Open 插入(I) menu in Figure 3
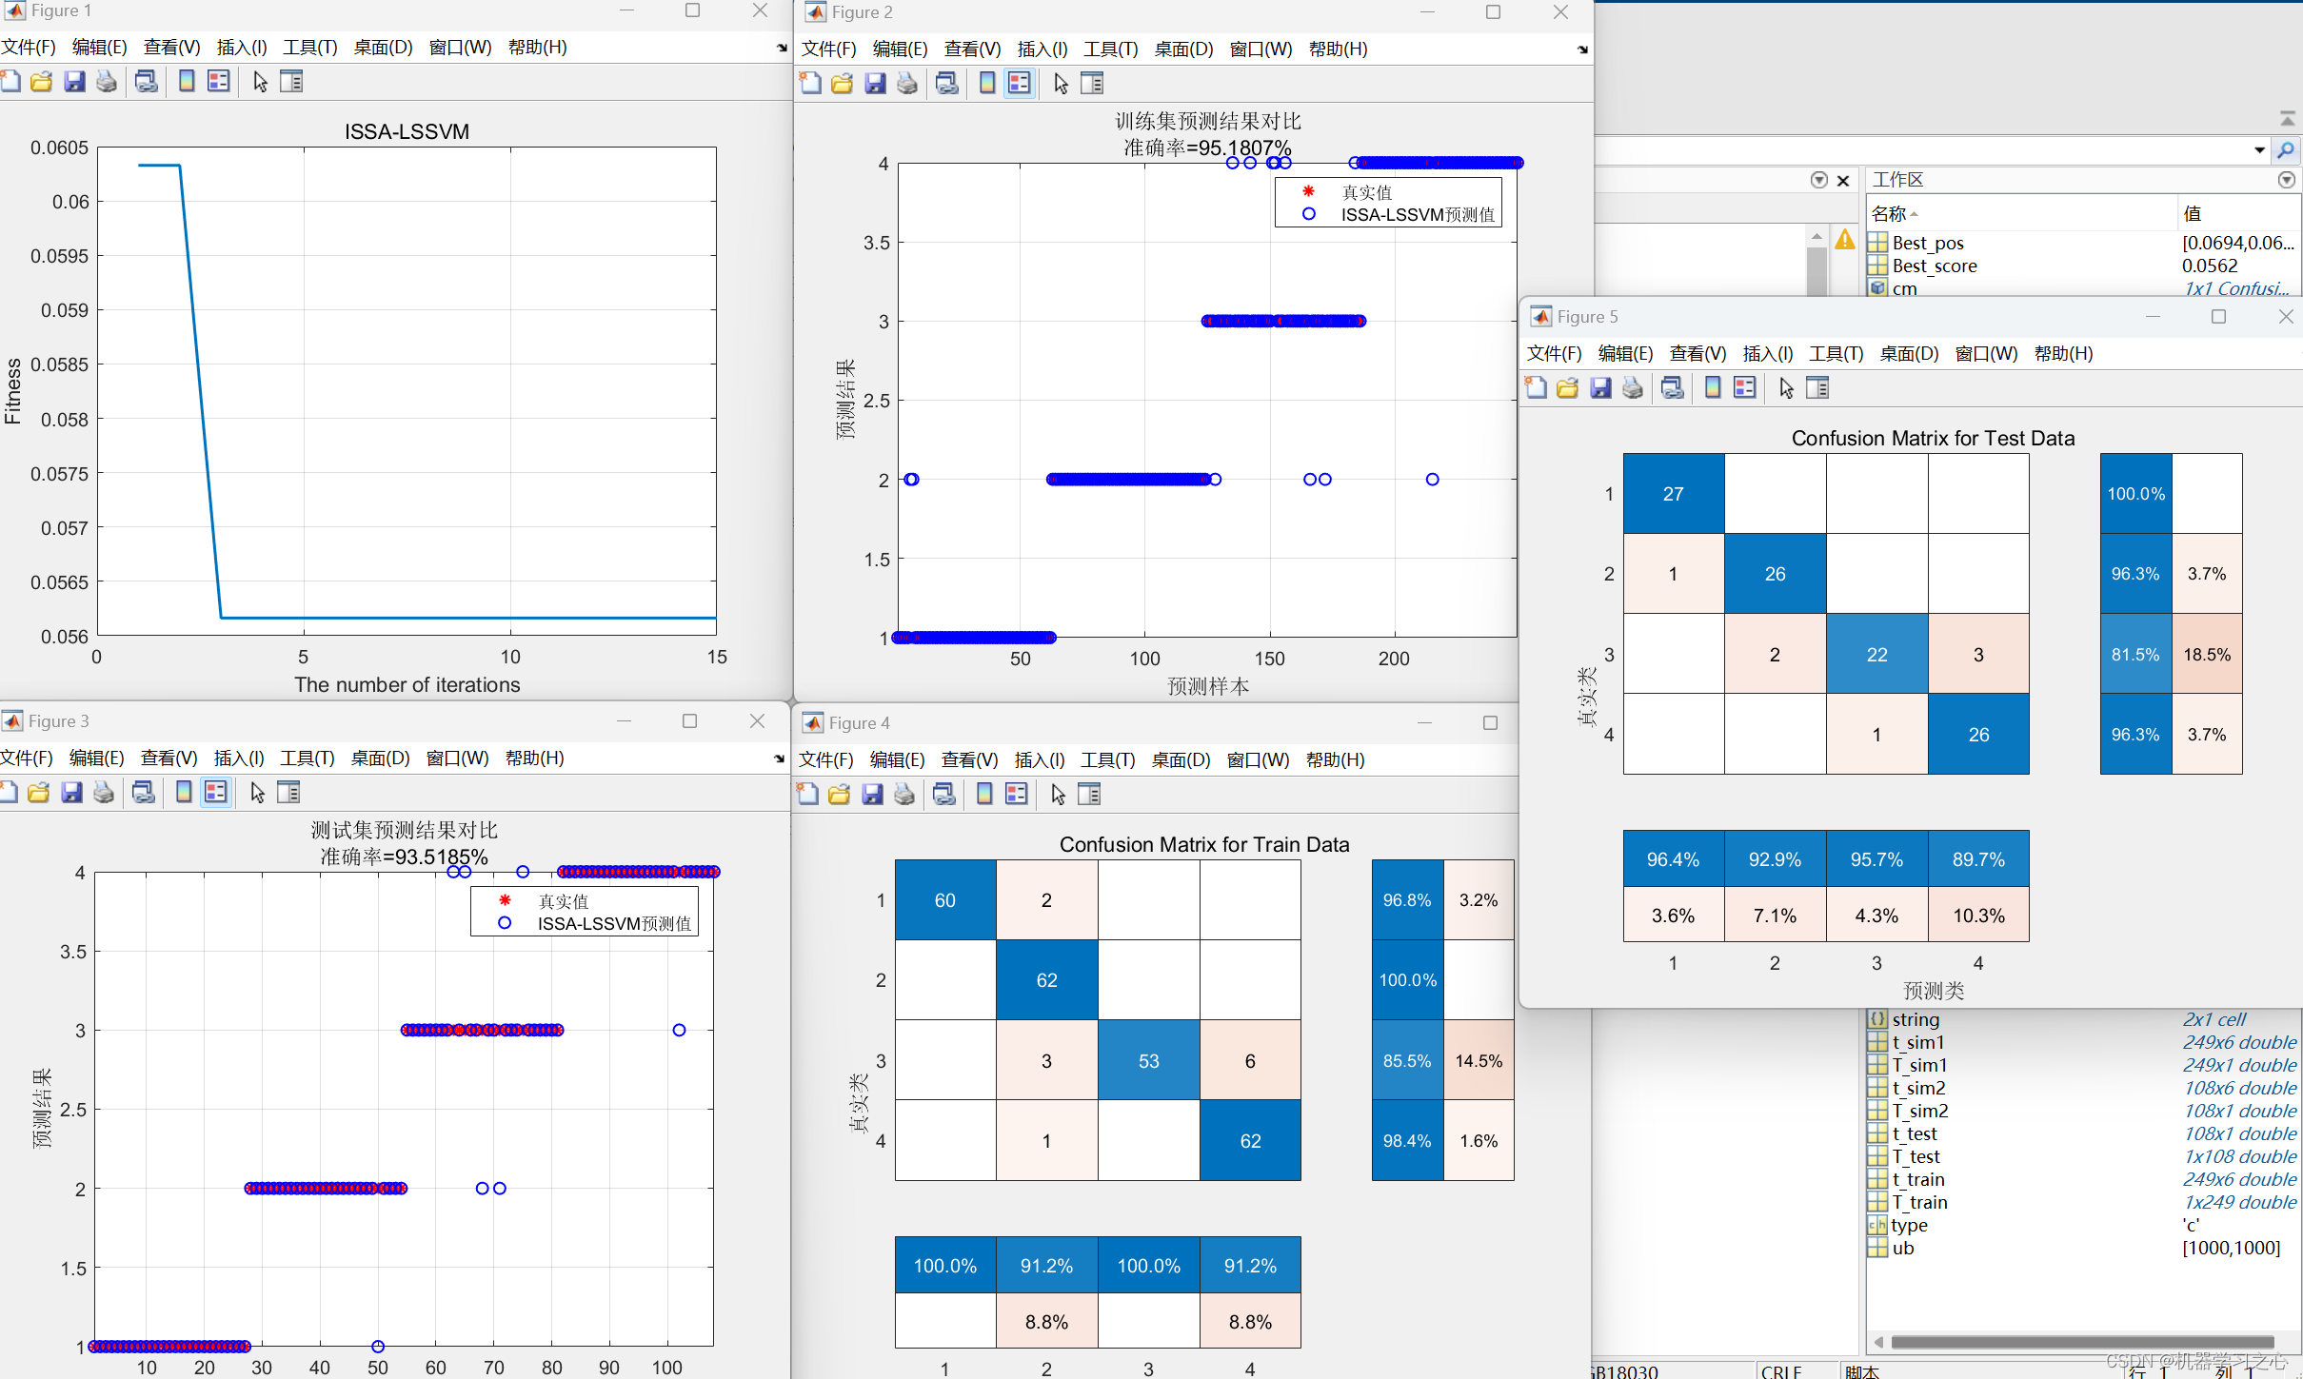Image resolution: width=2303 pixels, height=1379 pixels. tap(239, 758)
